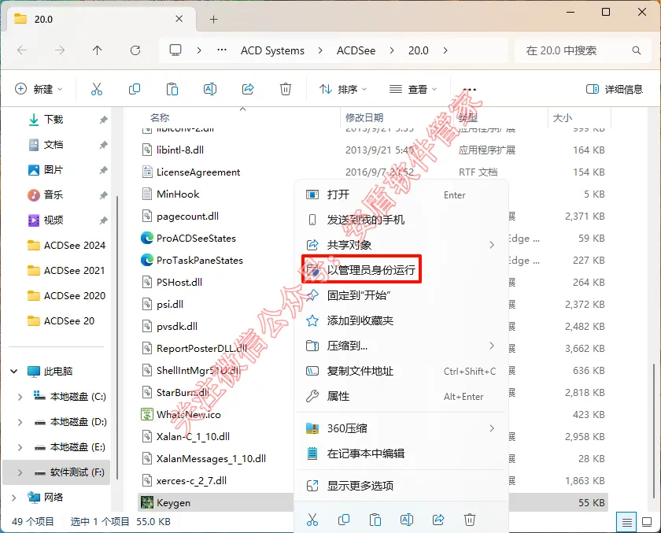The height and width of the screenshot is (533, 661).
Task: Choose 以管理员身份运行
Action: (401, 270)
